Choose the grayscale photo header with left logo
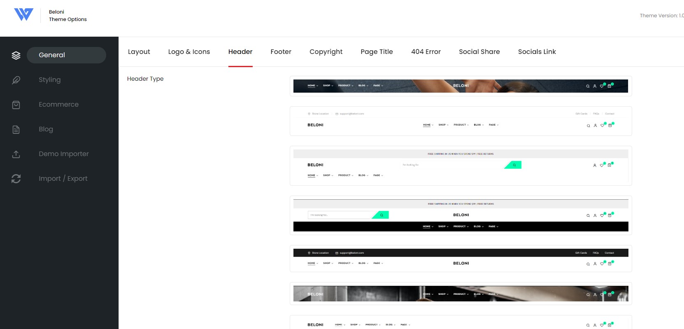This screenshot has height=329, width=684. point(461,294)
